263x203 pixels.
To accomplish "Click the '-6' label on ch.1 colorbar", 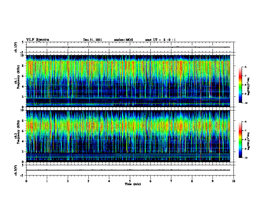I will coord(245,67).
